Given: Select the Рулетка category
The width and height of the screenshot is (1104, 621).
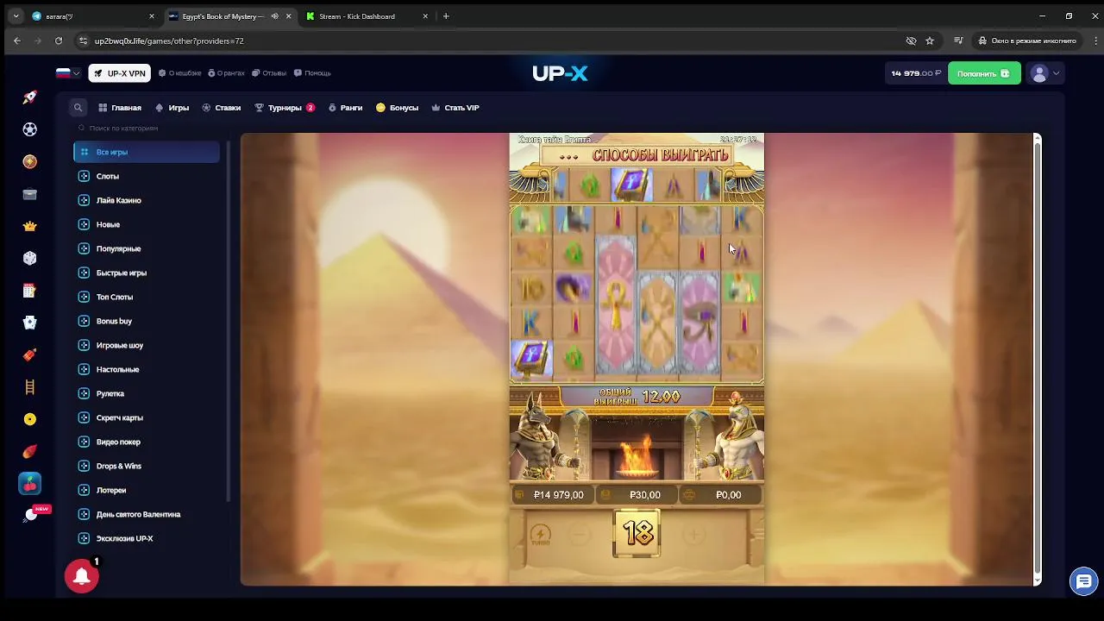Looking at the screenshot, I should point(147,393).
